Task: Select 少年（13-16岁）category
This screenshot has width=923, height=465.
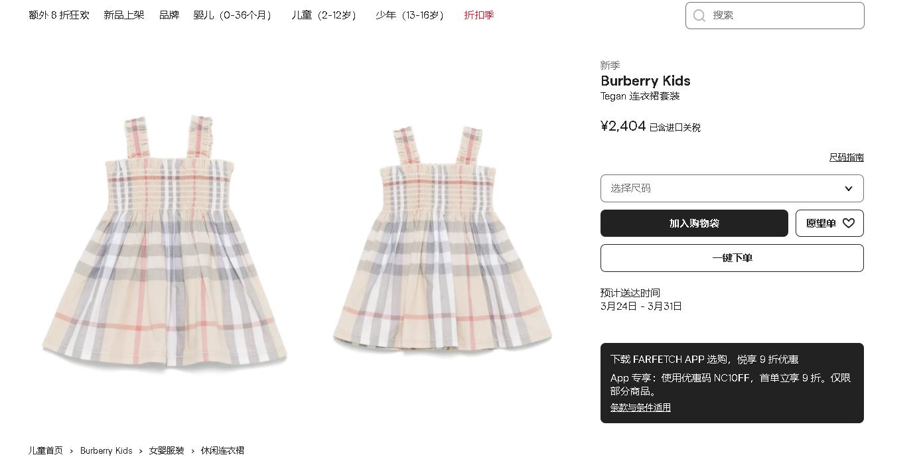Action: [x=410, y=15]
